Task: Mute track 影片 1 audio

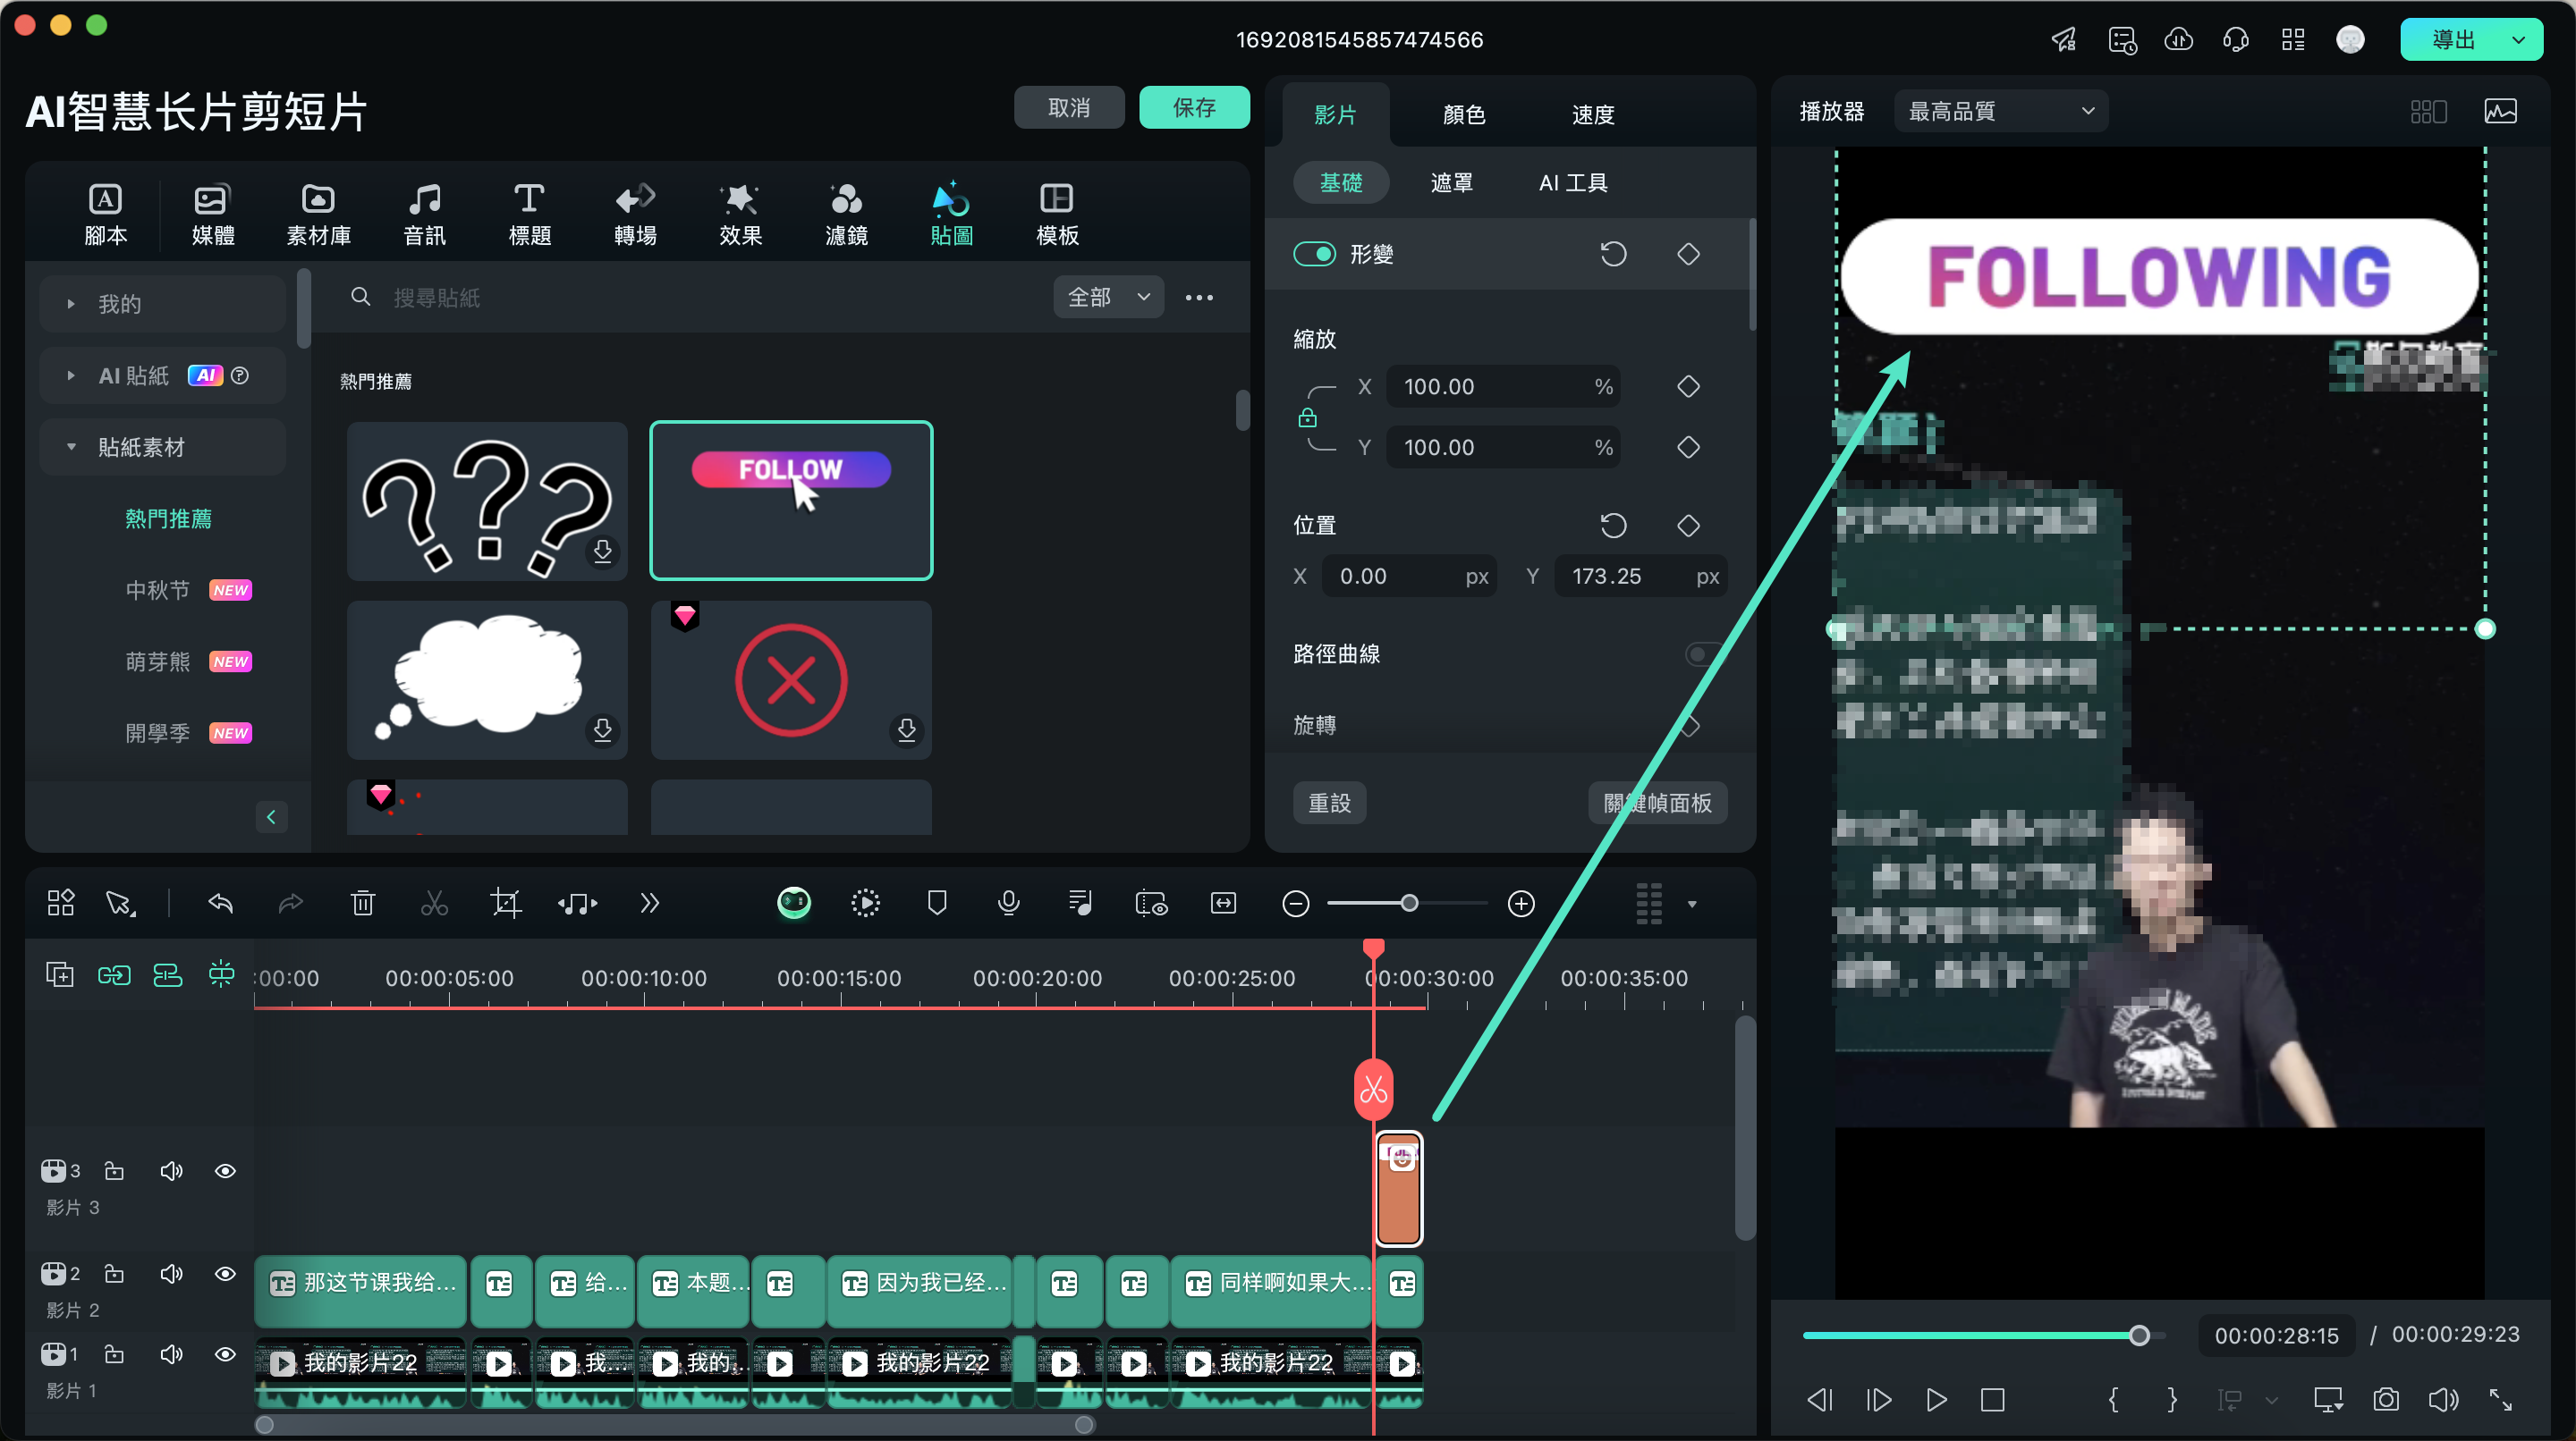Action: click(x=171, y=1354)
